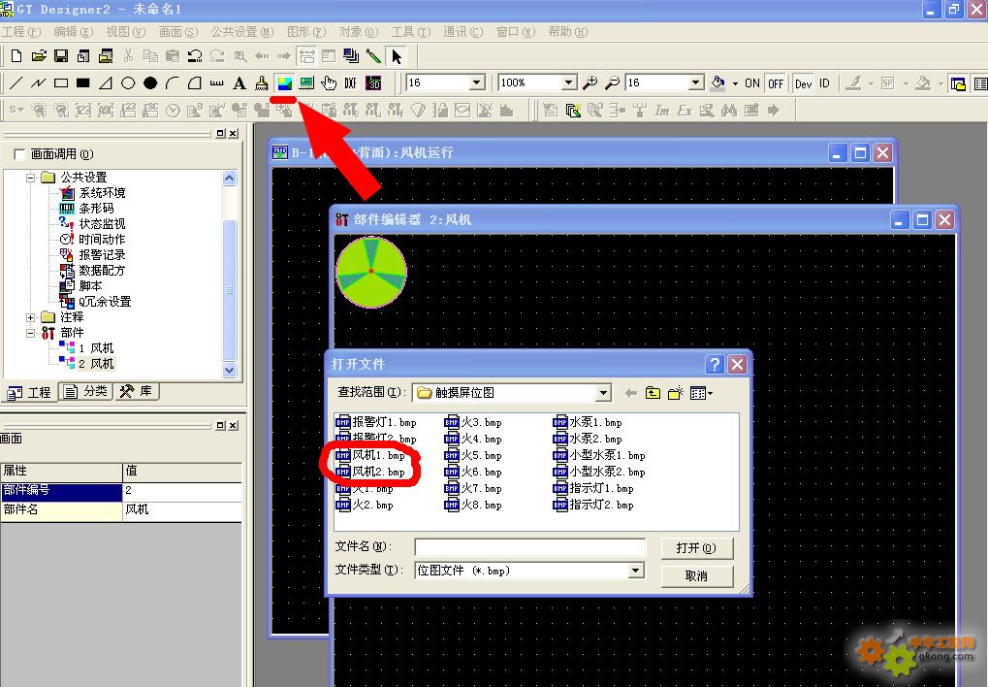Select the file 水泵1.bmp
Viewport: 988px width, 687px height.
588,422
